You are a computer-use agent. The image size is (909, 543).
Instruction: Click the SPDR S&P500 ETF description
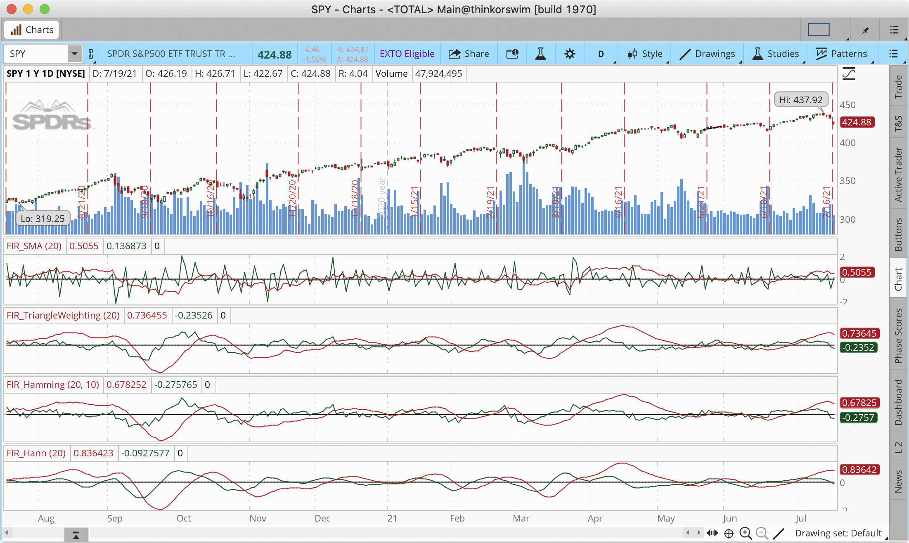171,54
